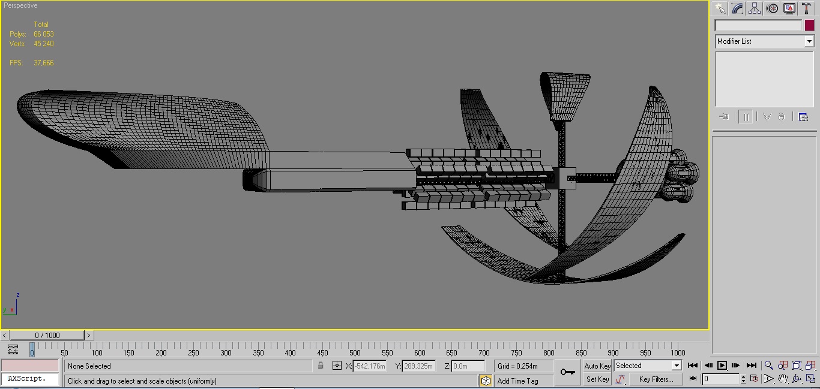The height and width of the screenshot is (389, 820).
Task: Toggle the selection lock icon
Action: (321, 366)
